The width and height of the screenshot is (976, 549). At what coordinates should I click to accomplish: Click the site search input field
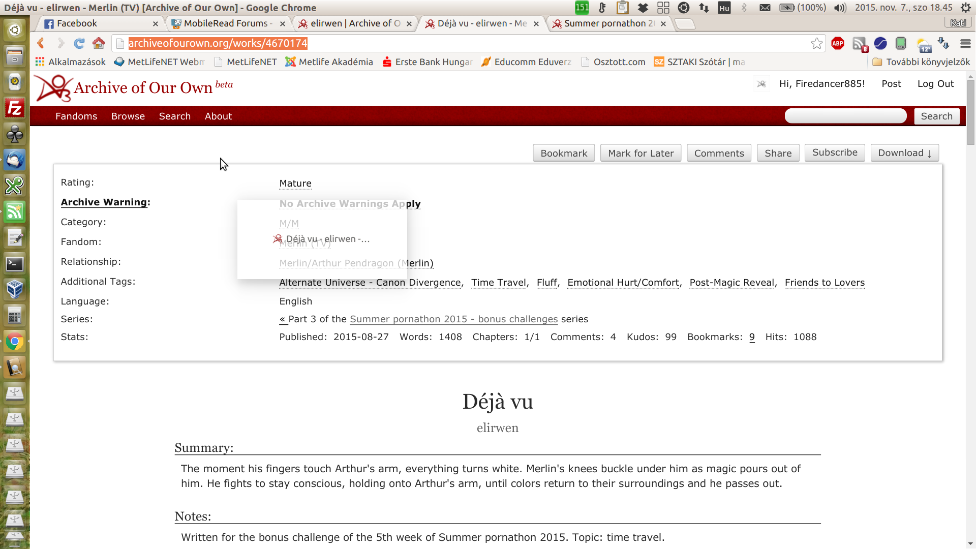pyautogui.click(x=845, y=116)
